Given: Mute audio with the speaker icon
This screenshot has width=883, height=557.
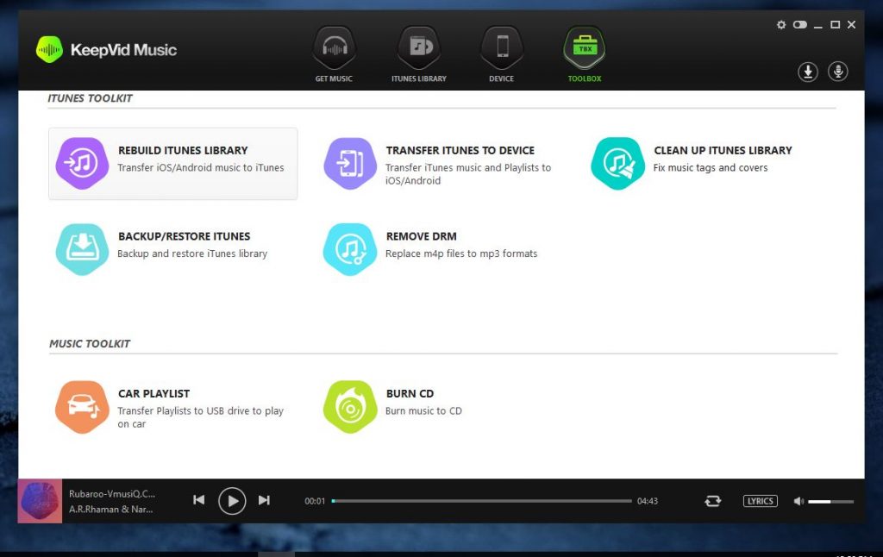Looking at the screenshot, I should pyautogui.click(x=798, y=501).
